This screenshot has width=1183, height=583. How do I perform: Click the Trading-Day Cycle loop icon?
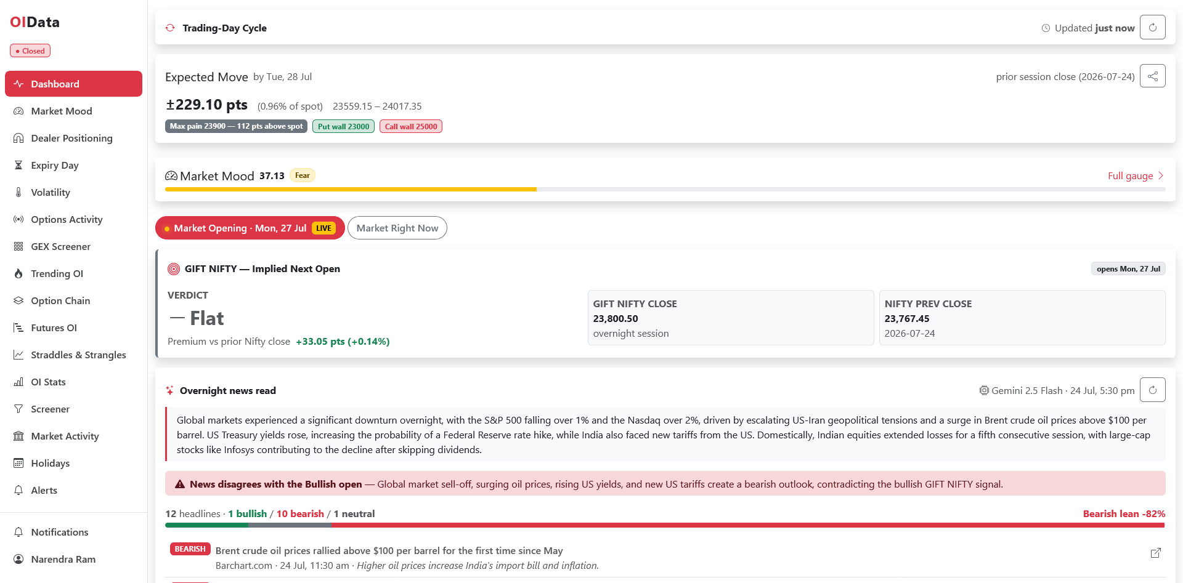click(x=170, y=28)
